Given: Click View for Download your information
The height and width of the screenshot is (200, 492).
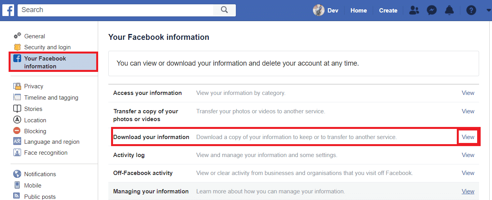Looking at the screenshot, I should pos(468,137).
